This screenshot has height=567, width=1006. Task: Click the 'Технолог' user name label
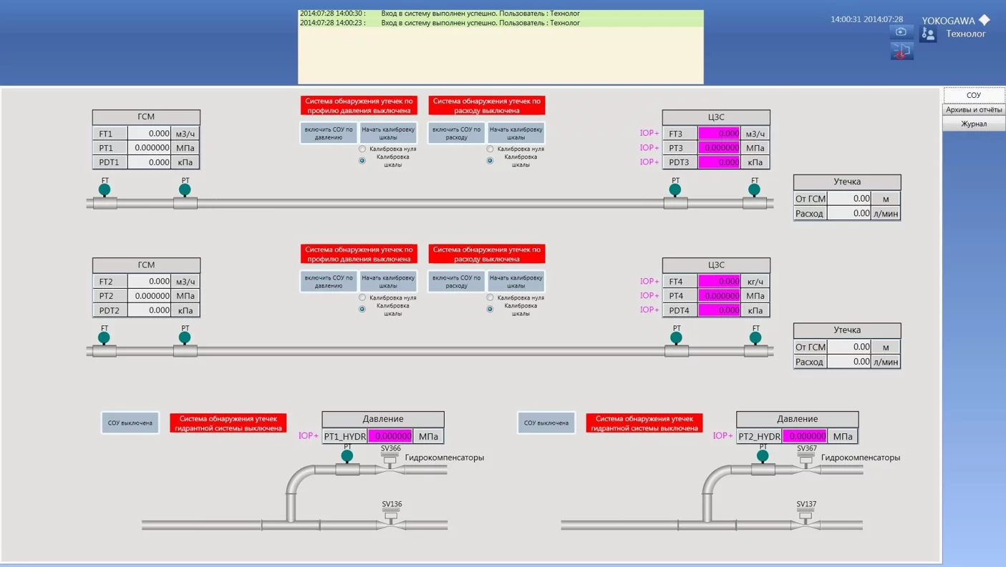tap(966, 34)
